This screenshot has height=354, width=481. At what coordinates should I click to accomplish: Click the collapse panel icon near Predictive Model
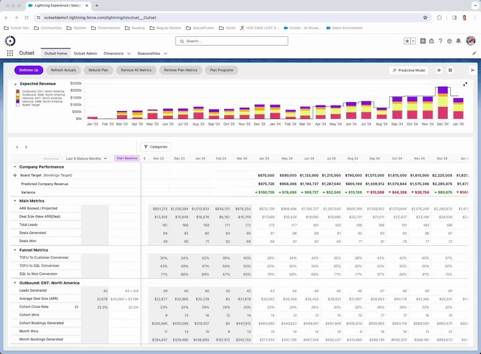473,70
